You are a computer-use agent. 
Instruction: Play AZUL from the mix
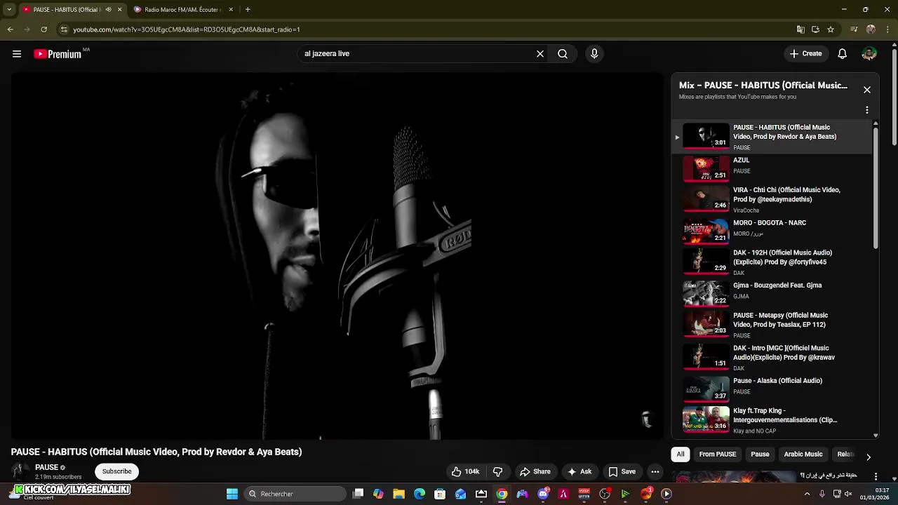click(772, 168)
